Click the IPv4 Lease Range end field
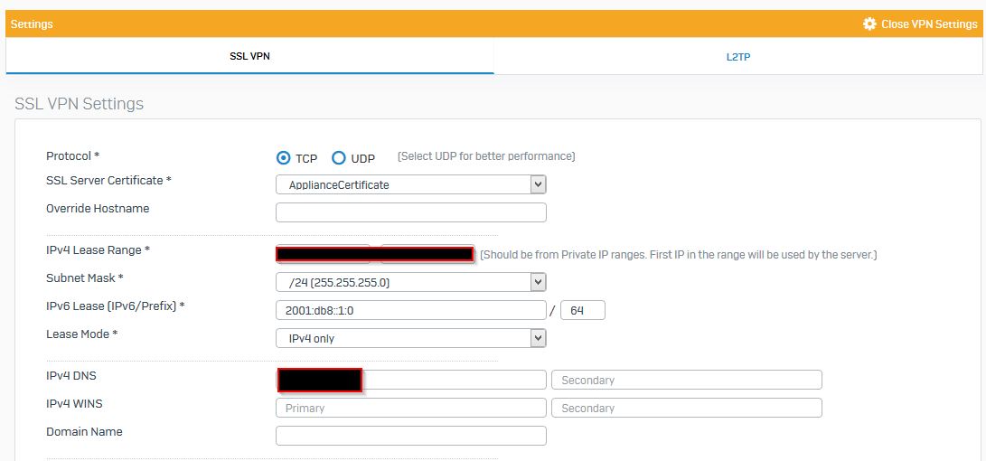The width and height of the screenshot is (986, 461). tap(427, 253)
